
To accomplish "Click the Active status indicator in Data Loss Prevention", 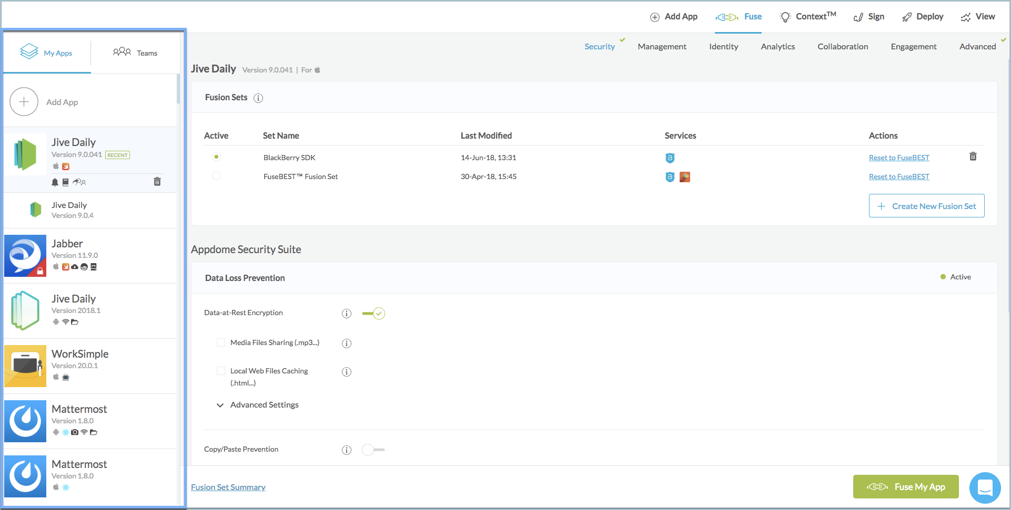I will [x=956, y=277].
